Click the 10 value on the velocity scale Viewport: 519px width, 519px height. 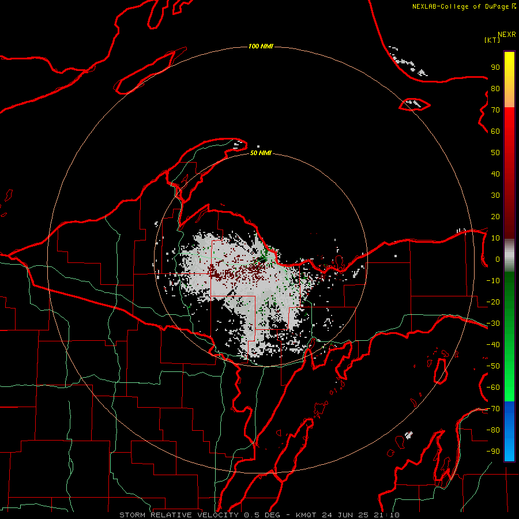coord(495,238)
